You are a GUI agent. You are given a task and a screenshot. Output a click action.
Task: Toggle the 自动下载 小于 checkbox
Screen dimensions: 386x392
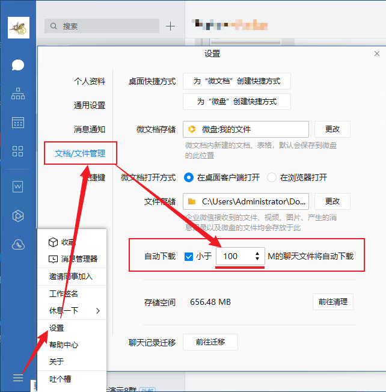189,256
